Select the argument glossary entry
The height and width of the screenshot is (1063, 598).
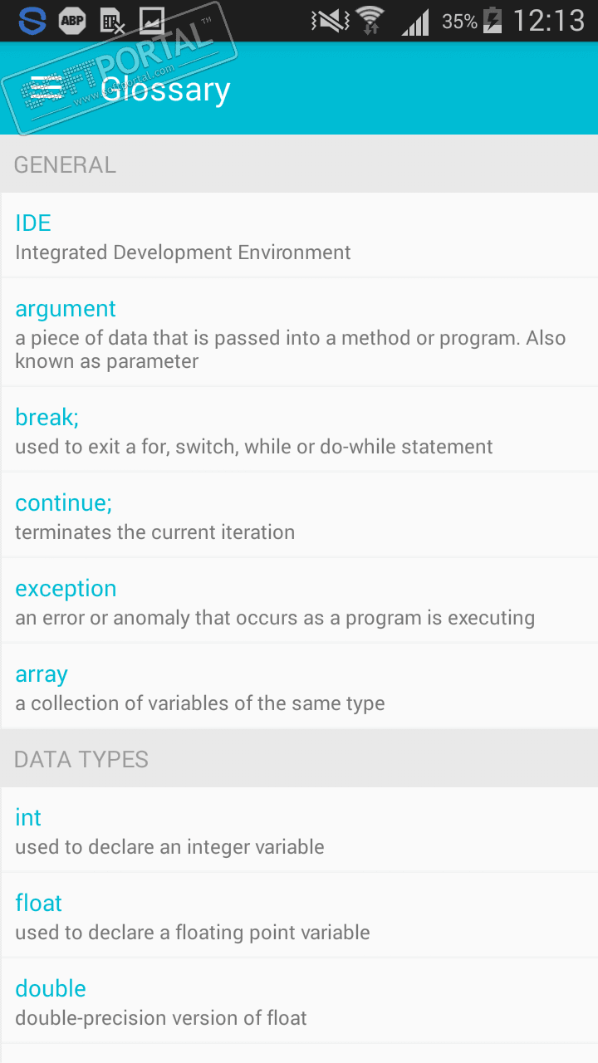(299, 333)
